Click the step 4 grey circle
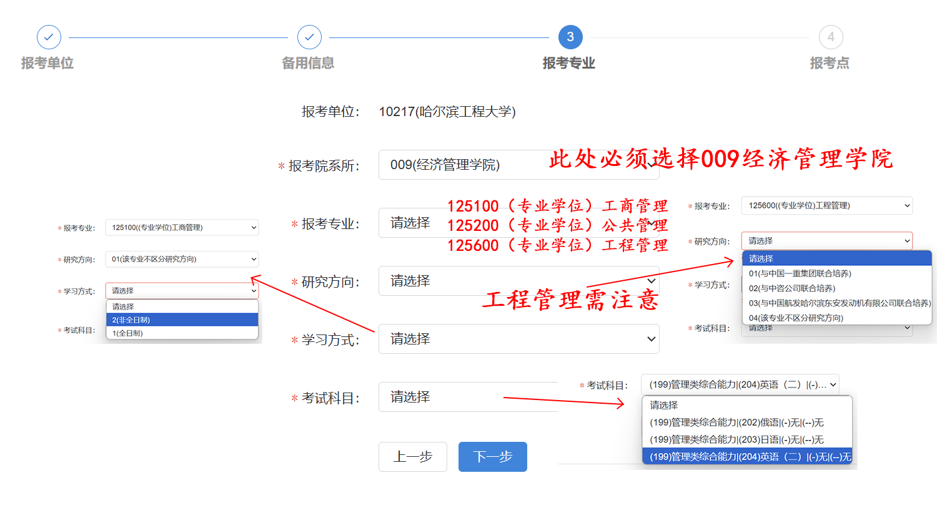Screen dimensions: 937x508 pyautogui.click(x=830, y=37)
